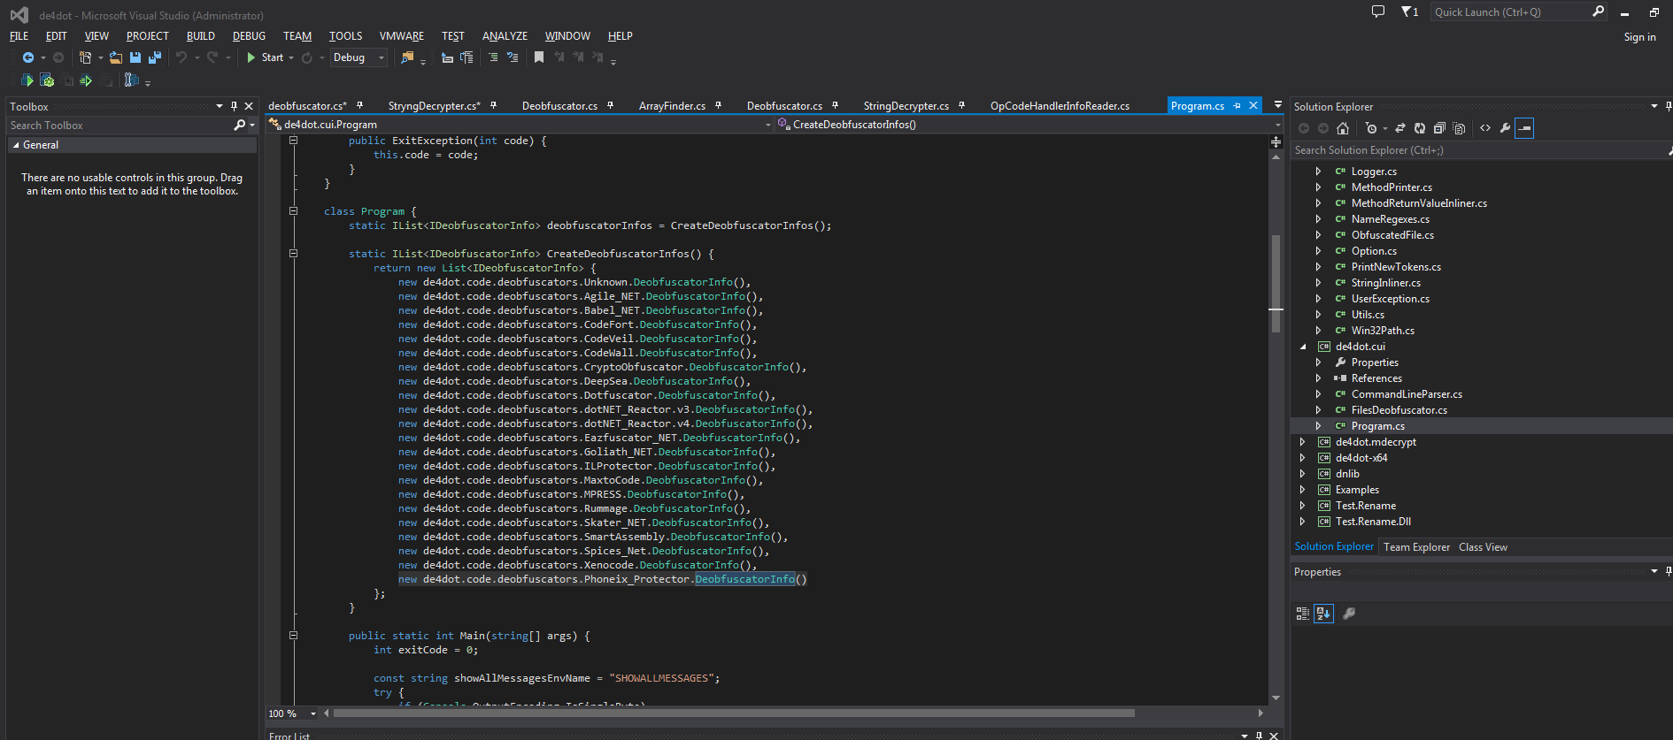Switch to the ArrayFinder.cs tab
1673x740 pixels.
click(672, 106)
